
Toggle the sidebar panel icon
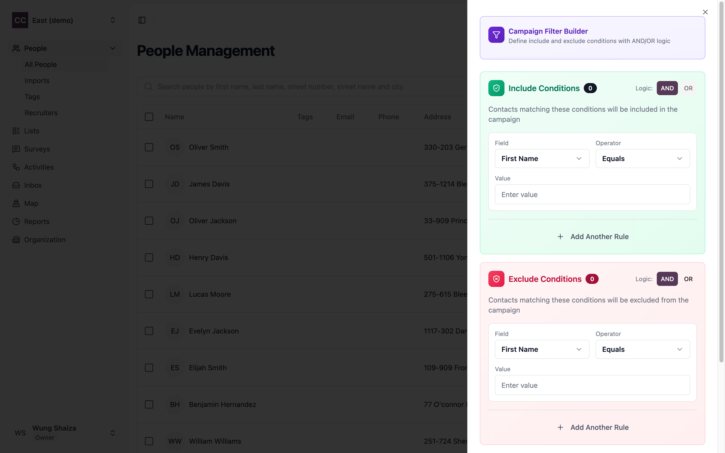(142, 20)
